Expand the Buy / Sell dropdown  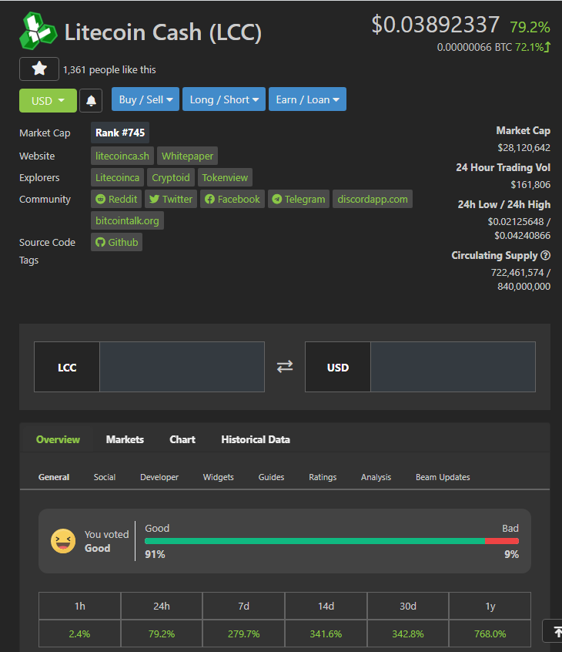[146, 99]
